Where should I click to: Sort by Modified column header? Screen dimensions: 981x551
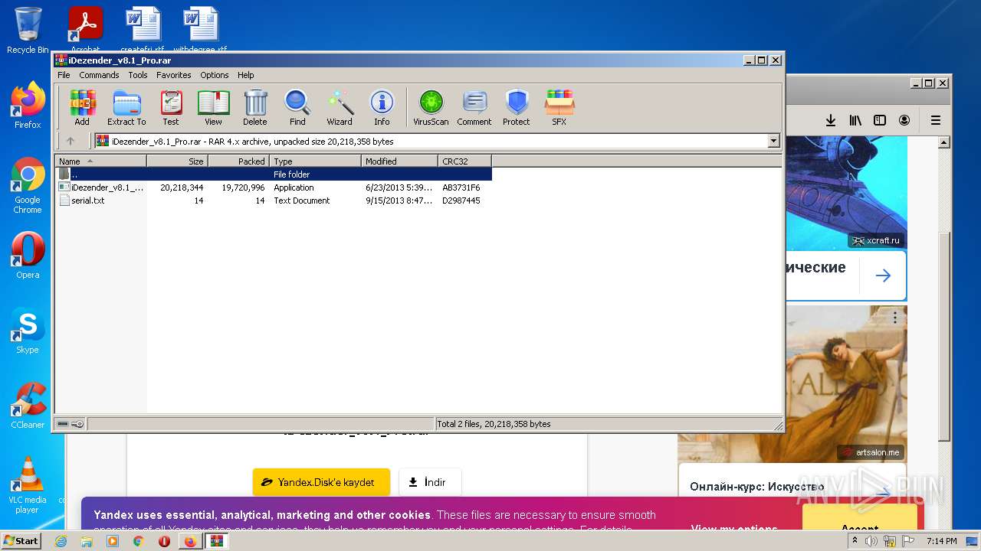(x=400, y=161)
